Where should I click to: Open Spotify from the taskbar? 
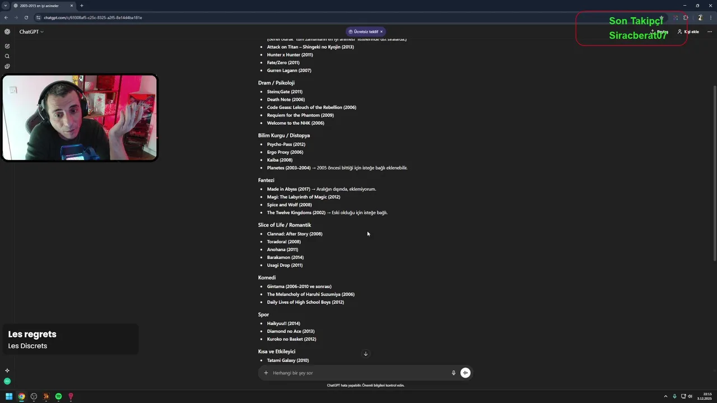(58, 396)
